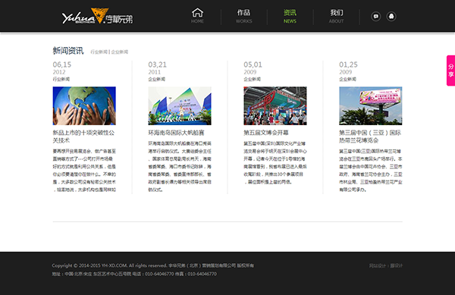Open article 第三届中国(三亚)国际热带兰花博览会

coord(370,137)
